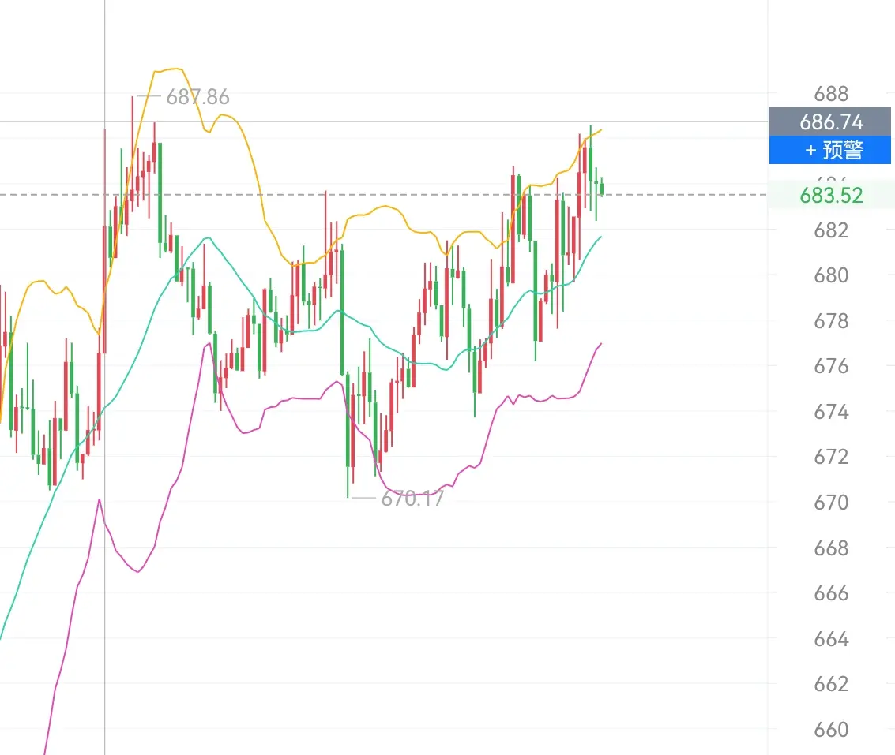Click the 678 price axis label
The width and height of the screenshot is (895, 755).
831,321
